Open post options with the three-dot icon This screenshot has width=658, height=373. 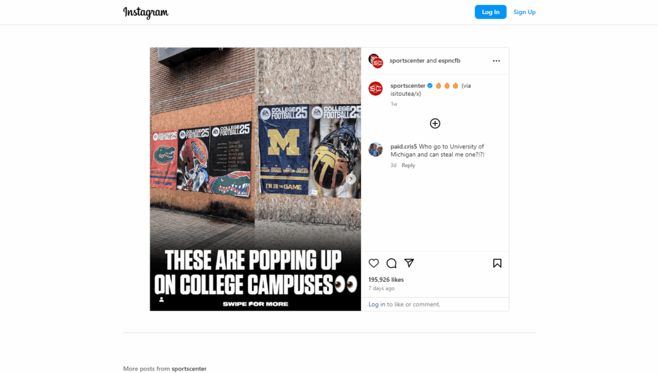tap(496, 60)
